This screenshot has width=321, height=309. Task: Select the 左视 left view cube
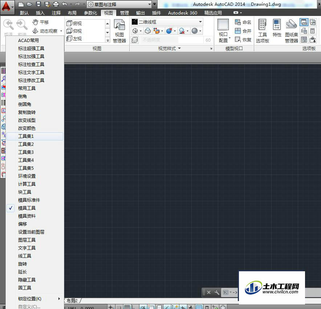pyautogui.click(x=74, y=38)
